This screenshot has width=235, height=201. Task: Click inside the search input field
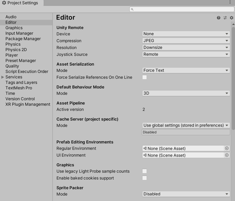coord(180,9)
